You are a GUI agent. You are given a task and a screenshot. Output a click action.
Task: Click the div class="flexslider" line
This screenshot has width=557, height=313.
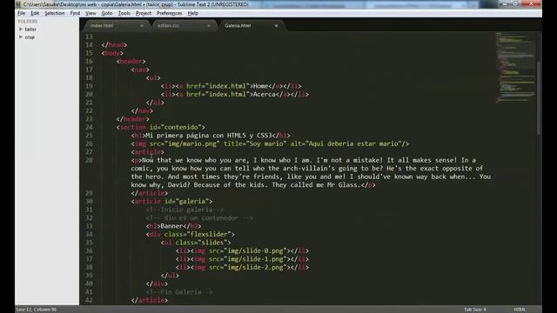pyautogui.click(x=190, y=234)
